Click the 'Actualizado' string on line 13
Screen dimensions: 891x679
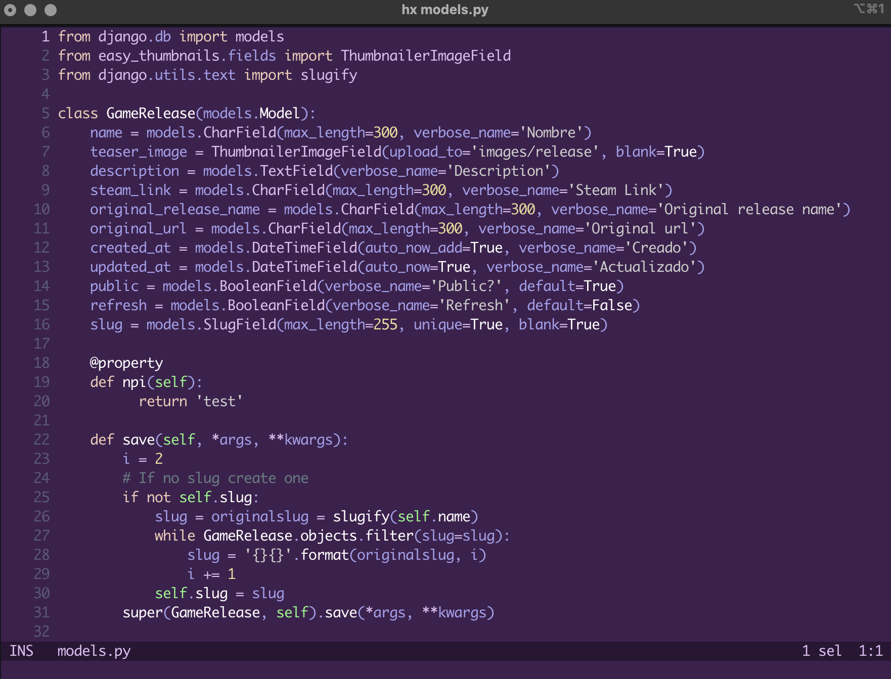[x=644, y=267]
